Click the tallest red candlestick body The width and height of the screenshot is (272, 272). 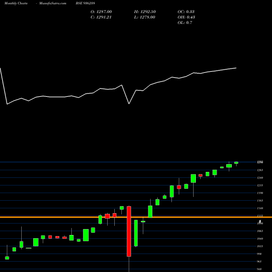pyautogui.click(x=129, y=231)
